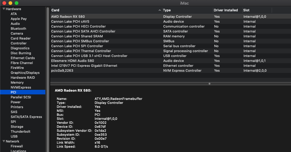Click the NVM Express Controller type cell
This screenshot has width=291, height=152.
182,70
